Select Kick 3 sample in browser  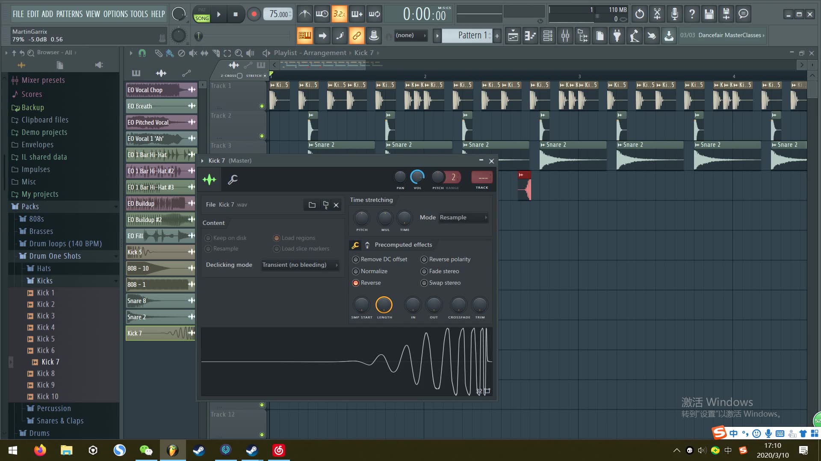pos(46,316)
